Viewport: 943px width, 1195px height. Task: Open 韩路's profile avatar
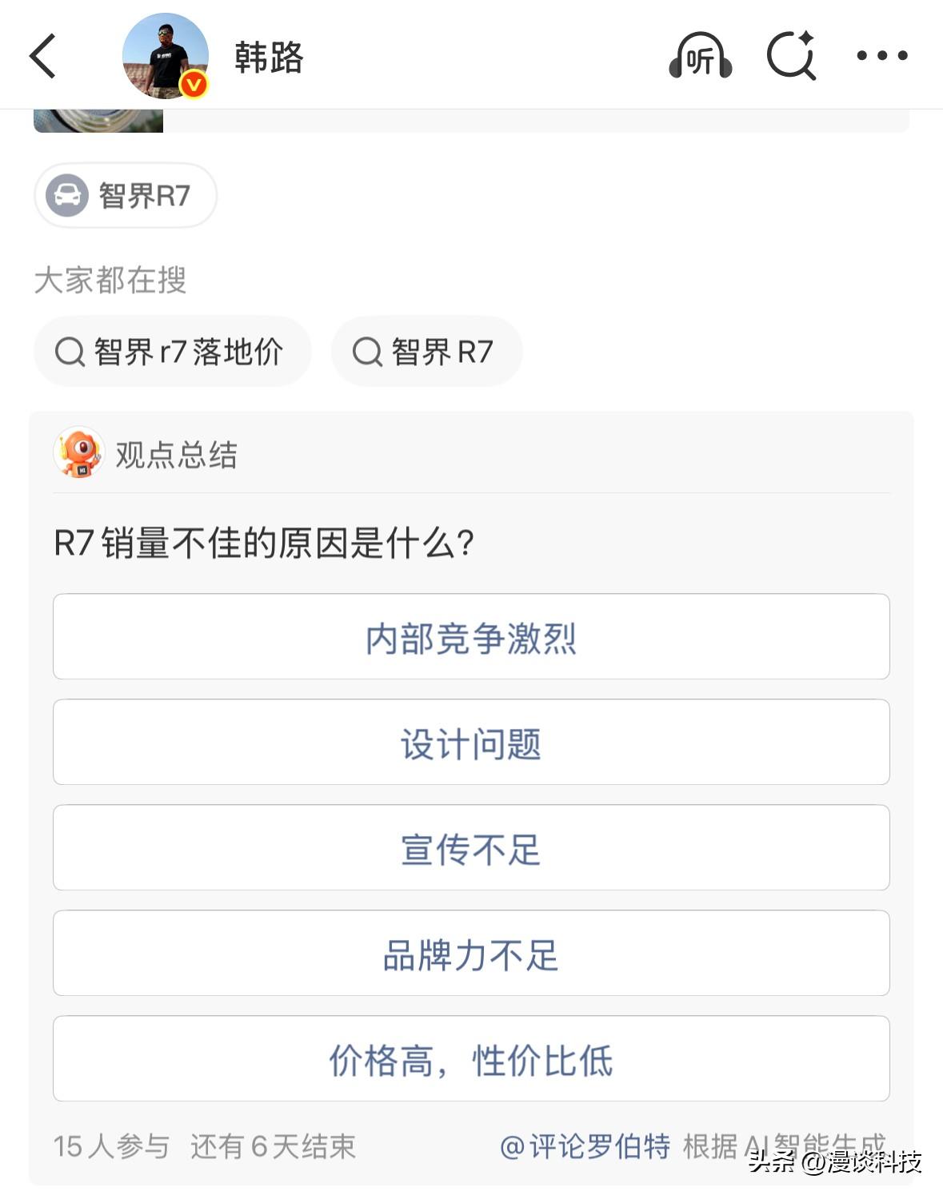tap(166, 55)
